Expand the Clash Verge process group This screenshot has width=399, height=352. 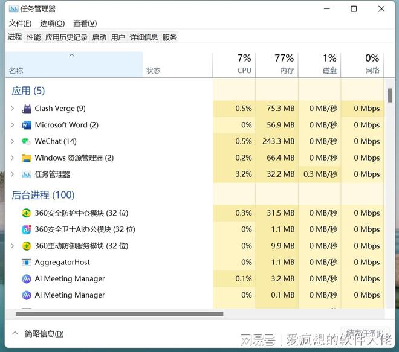tap(13, 109)
